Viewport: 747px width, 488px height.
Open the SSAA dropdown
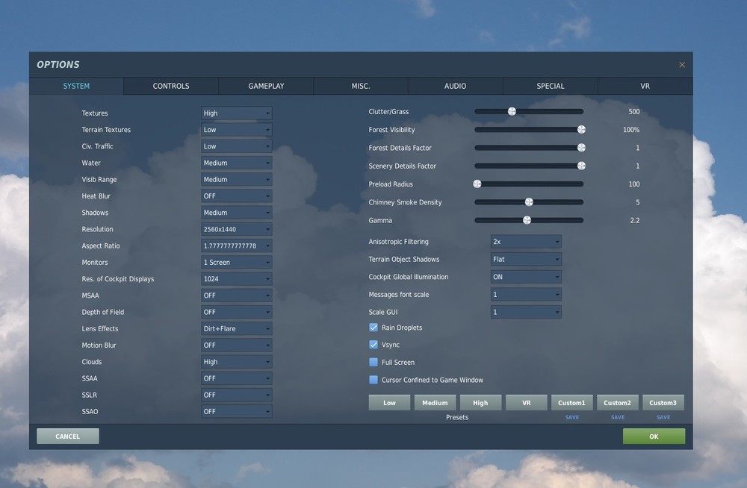tap(236, 378)
